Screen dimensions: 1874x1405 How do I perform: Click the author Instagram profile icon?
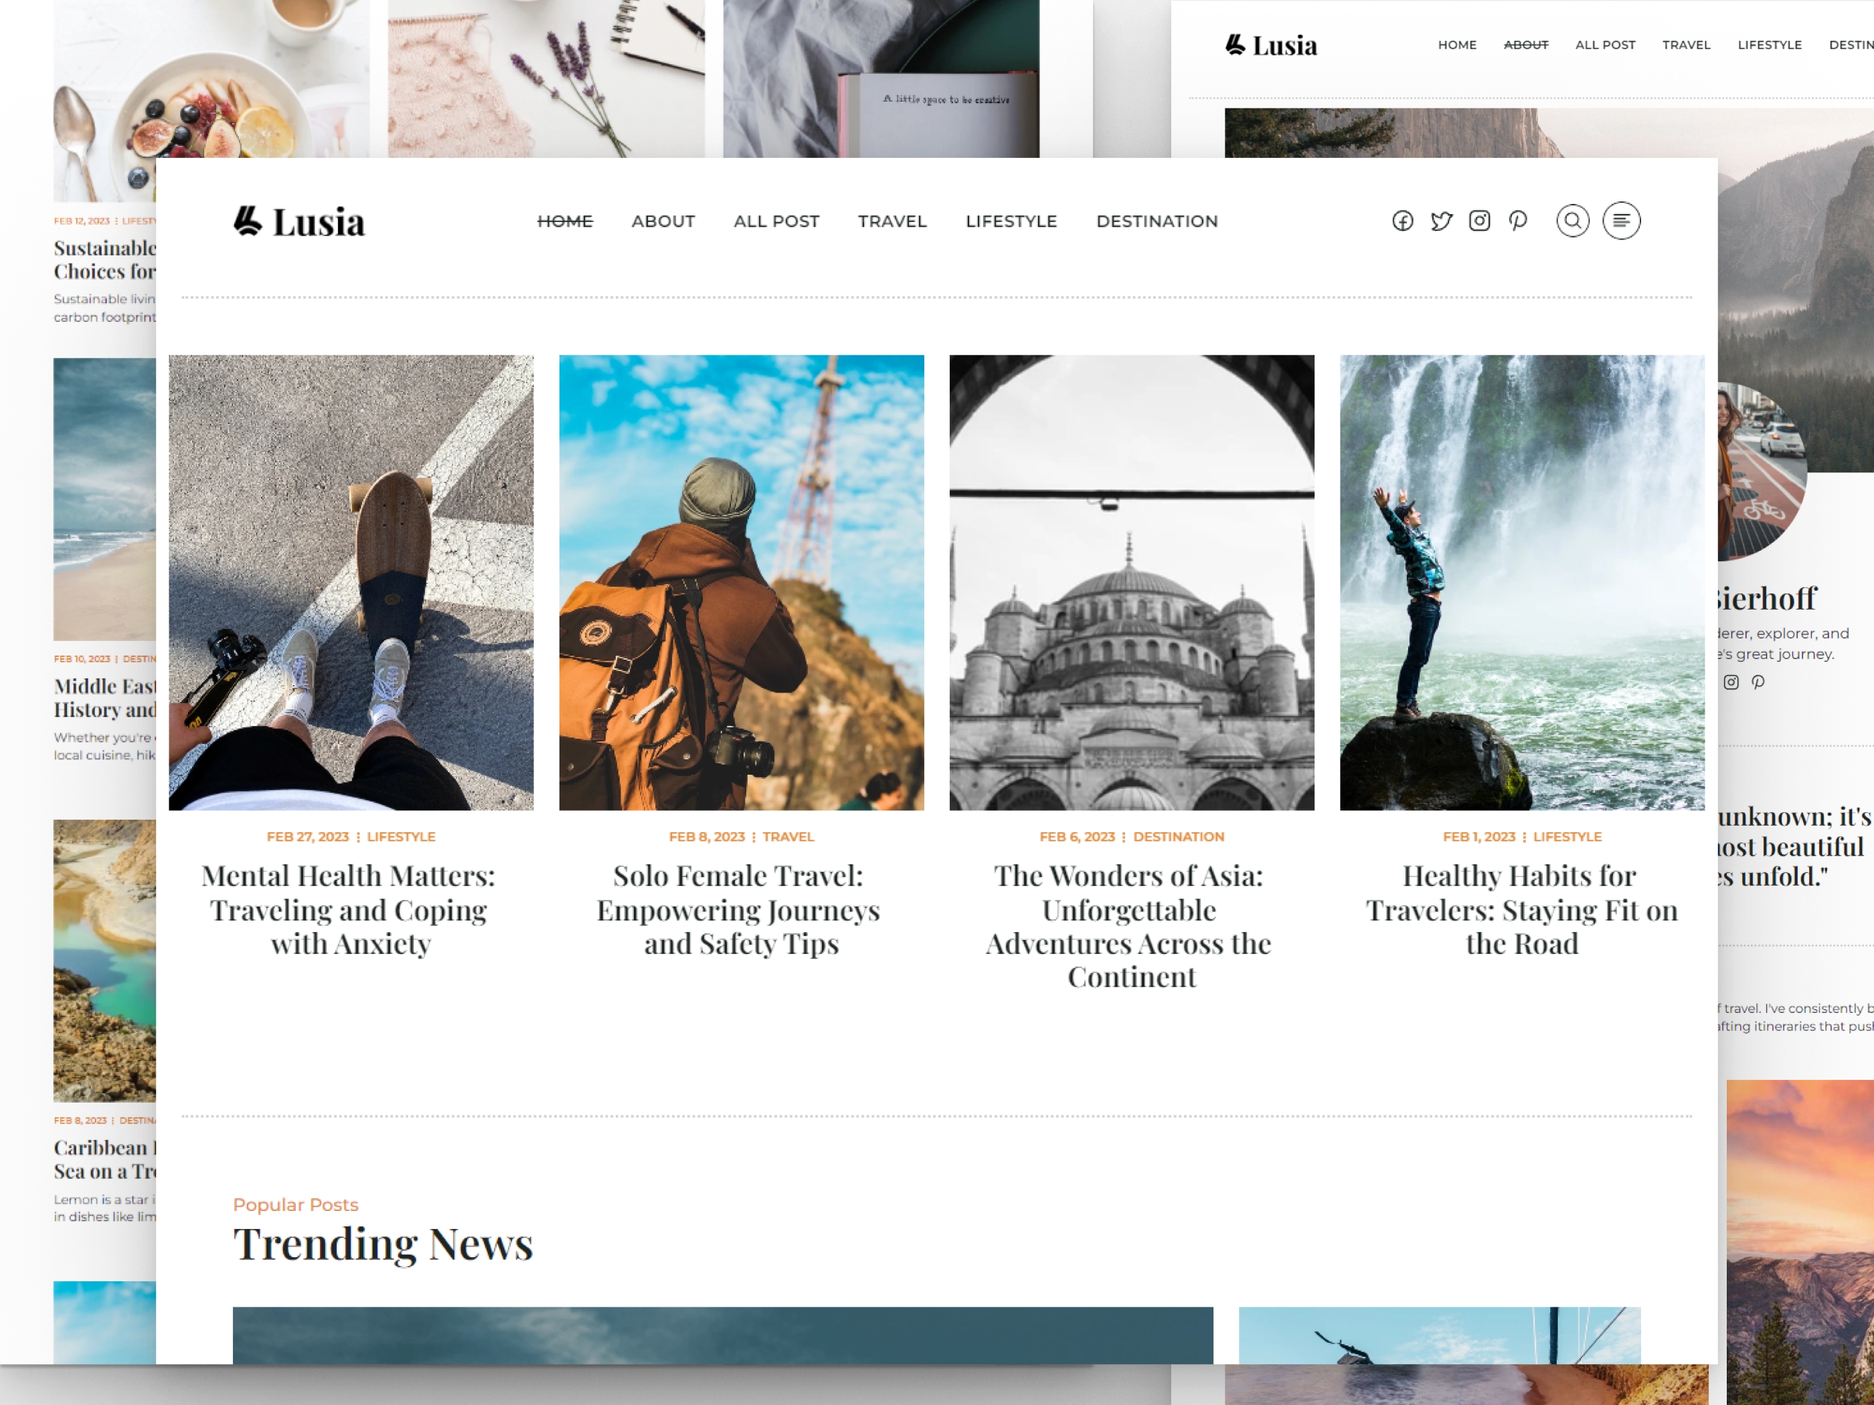point(1732,682)
